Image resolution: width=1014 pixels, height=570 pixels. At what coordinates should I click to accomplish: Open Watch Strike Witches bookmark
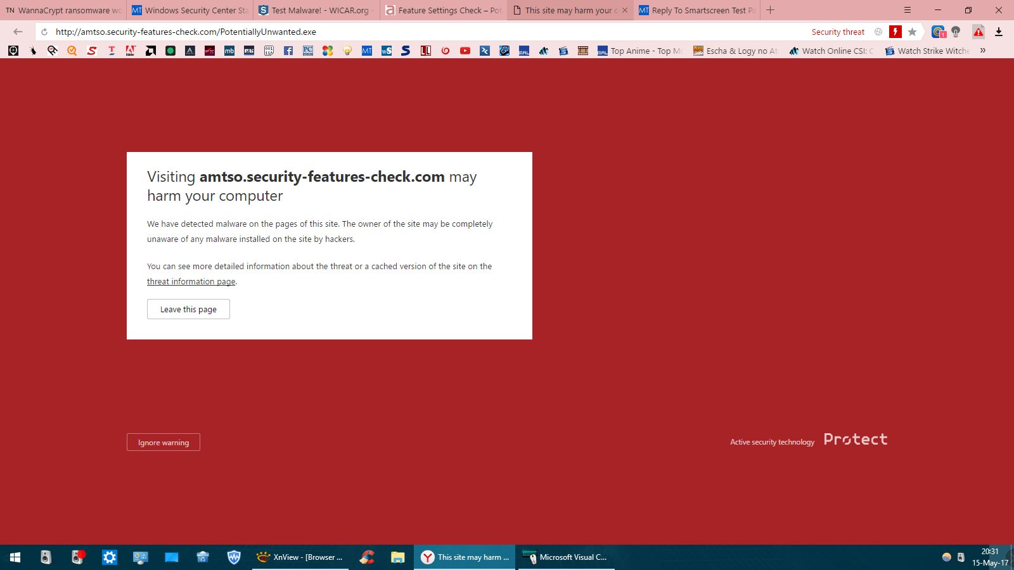point(927,51)
